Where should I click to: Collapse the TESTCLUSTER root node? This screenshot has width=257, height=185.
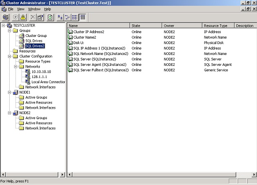tap(3, 25)
